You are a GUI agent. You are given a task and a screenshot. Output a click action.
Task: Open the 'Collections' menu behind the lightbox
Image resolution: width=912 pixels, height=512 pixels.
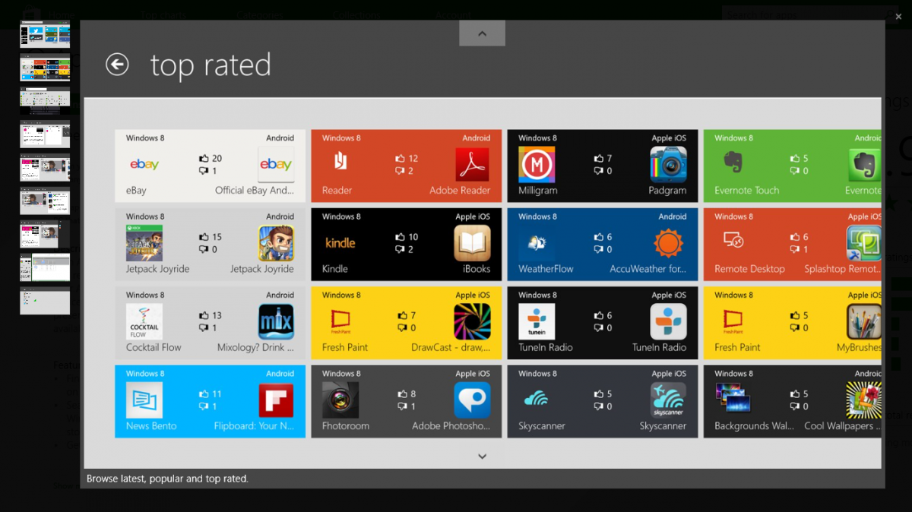[x=356, y=15]
